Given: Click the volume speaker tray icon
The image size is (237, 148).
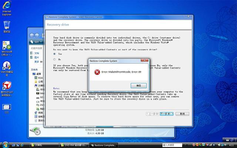Looking at the screenshot, I should [226, 145].
